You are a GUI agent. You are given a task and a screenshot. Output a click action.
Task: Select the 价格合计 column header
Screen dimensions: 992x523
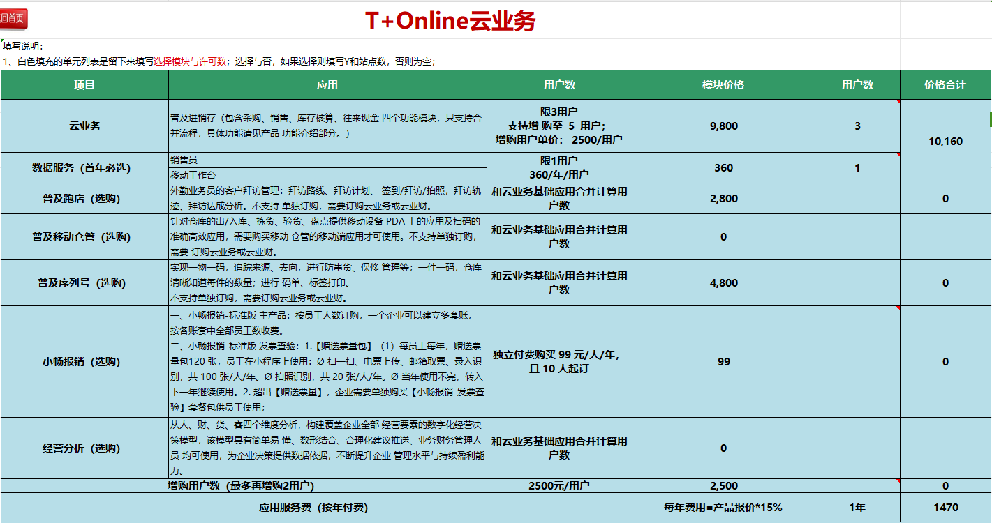pyautogui.click(x=945, y=85)
